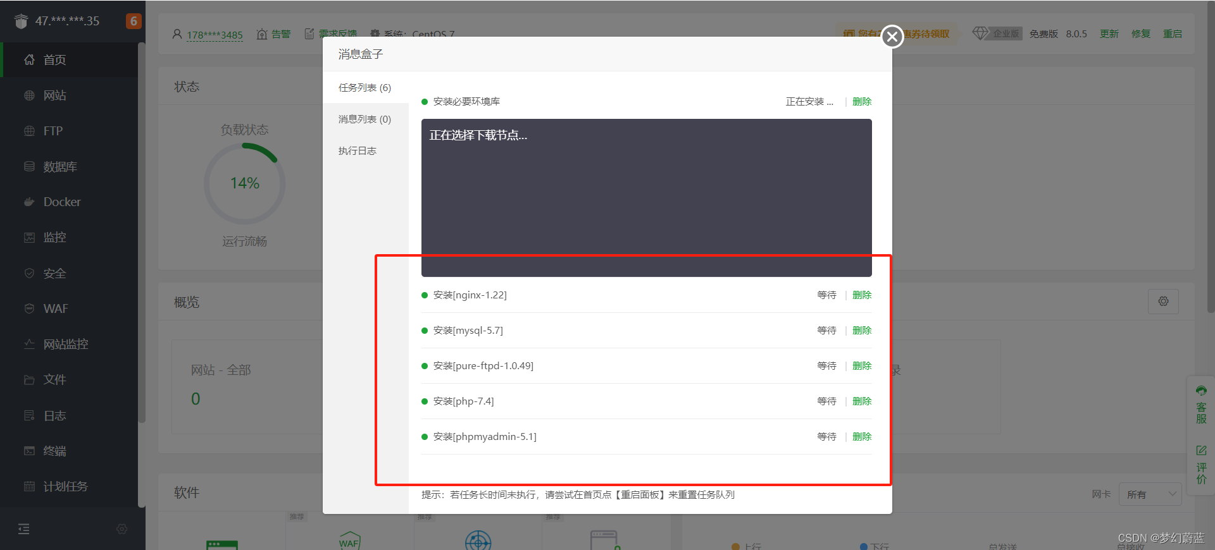Open the Docker sidebar item
This screenshot has height=550, width=1215.
68,202
